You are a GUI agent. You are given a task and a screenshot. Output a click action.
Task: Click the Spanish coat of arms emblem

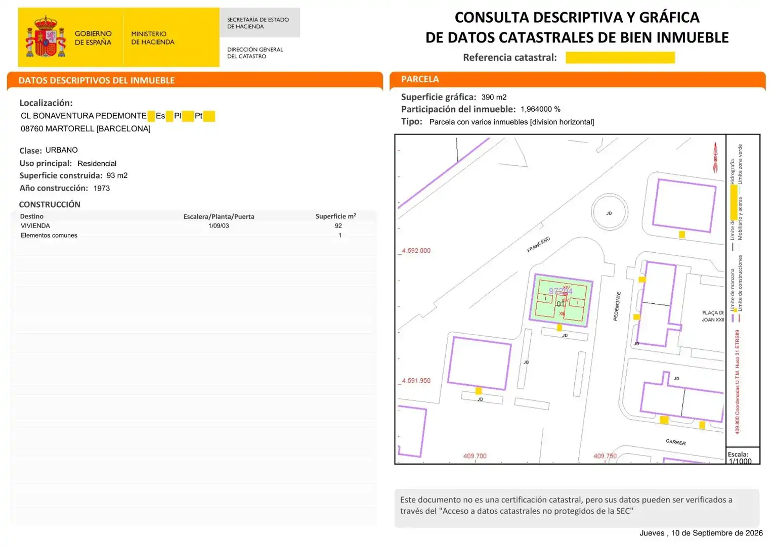tap(46, 36)
